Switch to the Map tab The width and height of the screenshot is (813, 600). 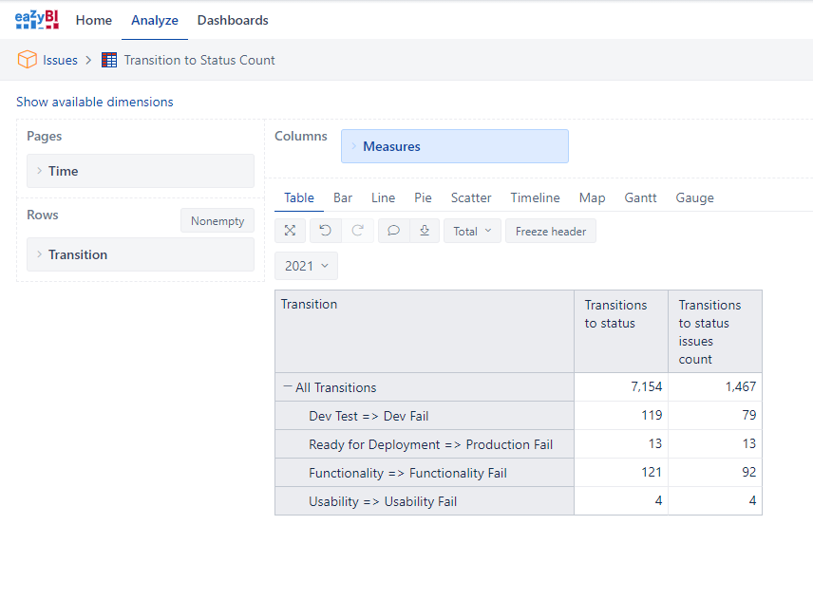click(x=592, y=197)
